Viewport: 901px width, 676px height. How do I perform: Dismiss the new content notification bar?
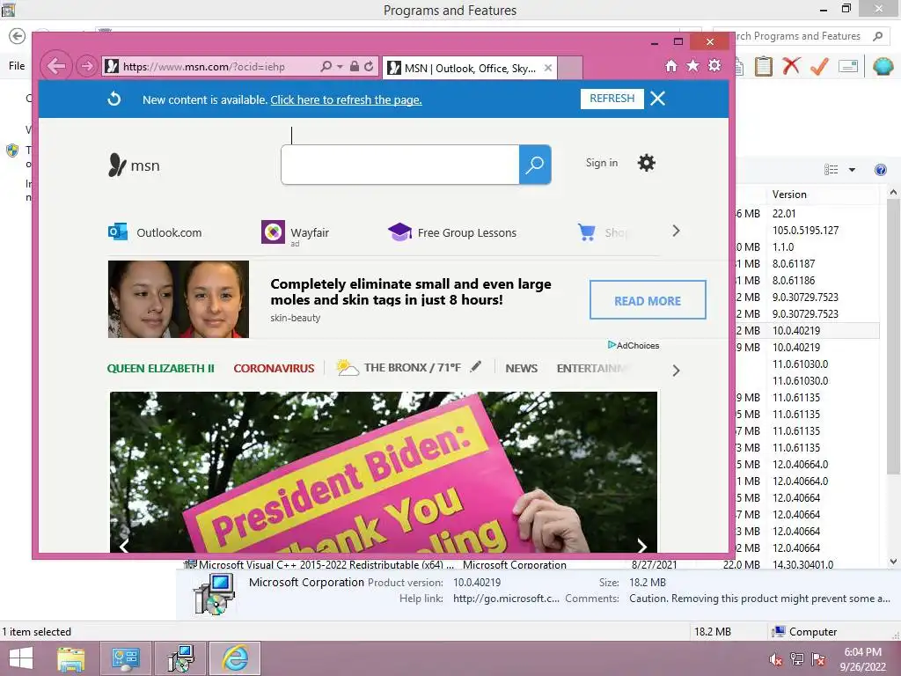pos(658,99)
